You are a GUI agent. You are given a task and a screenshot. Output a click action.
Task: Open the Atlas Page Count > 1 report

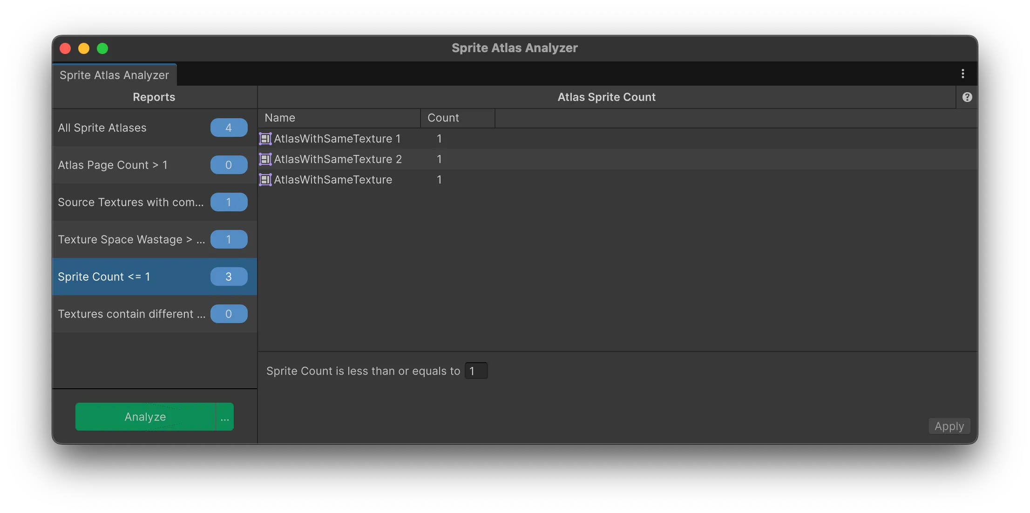pyautogui.click(x=113, y=165)
